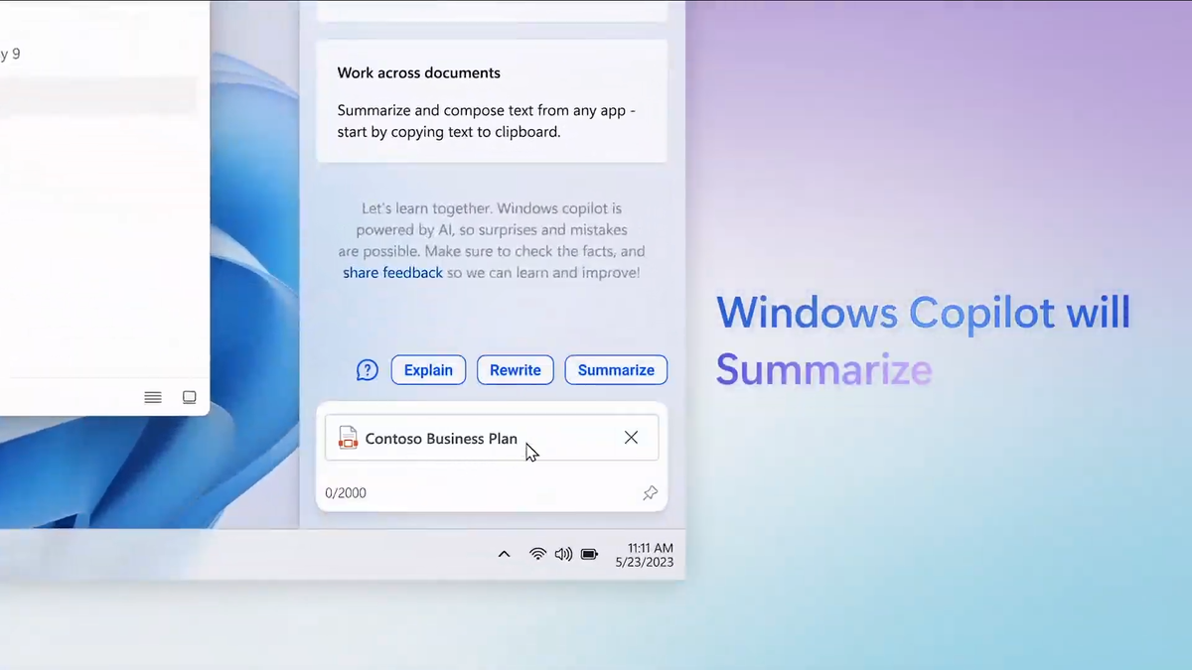Screen dimensions: 1192x670
Task: Expand the hidden taskbar icons chevron
Action: (x=504, y=554)
